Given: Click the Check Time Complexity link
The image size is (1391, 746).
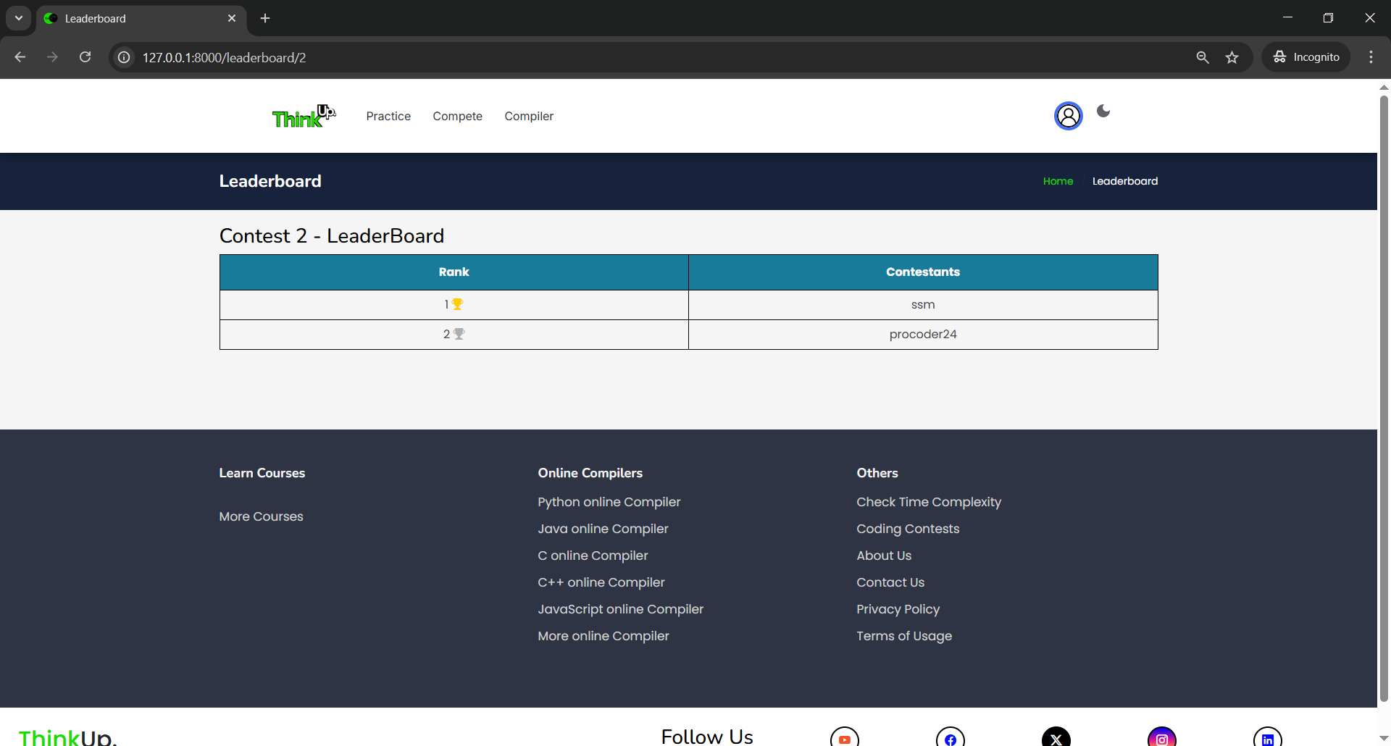Looking at the screenshot, I should [x=928, y=502].
